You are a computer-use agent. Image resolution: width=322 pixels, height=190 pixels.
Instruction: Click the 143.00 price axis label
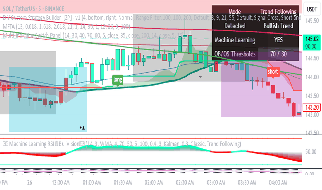click(312, 115)
